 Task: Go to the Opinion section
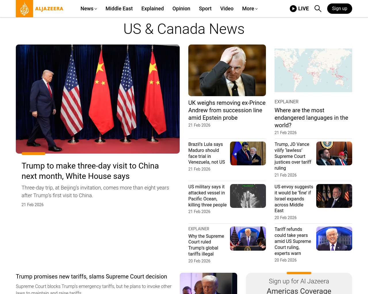click(x=181, y=9)
